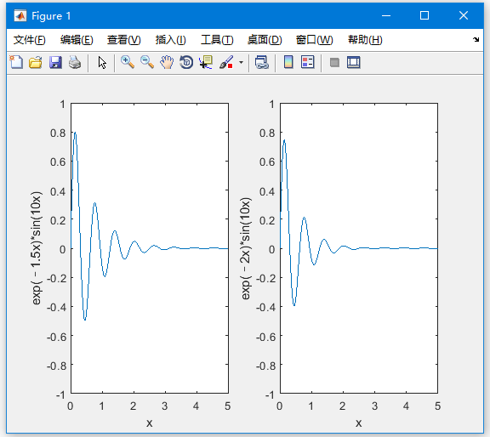Expand the brush color dropdown arrow

coord(241,62)
